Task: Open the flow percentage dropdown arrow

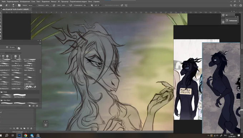Action: [x=67, y=5]
